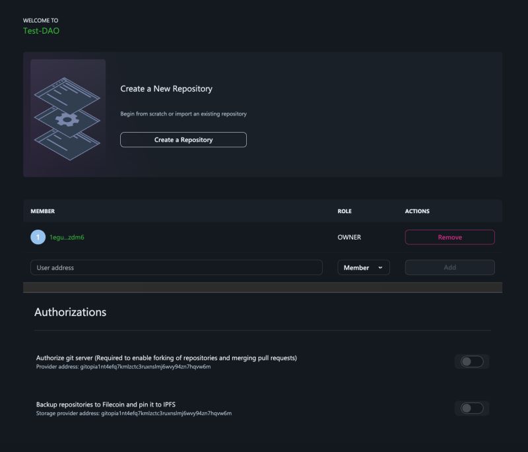This screenshot has height=452, width=528.
Task: Open the Test-DAO name link
Action: coord(41,30)
